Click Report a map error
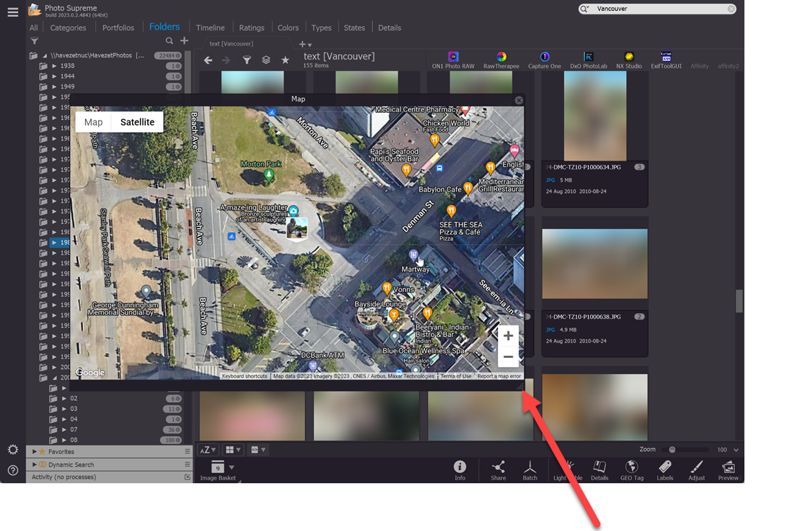 (x=499, y=376)
